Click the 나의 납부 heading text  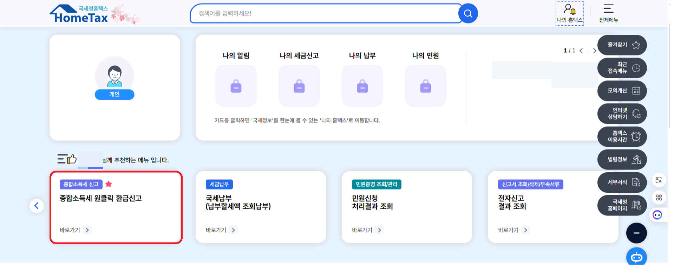(362, 56)
